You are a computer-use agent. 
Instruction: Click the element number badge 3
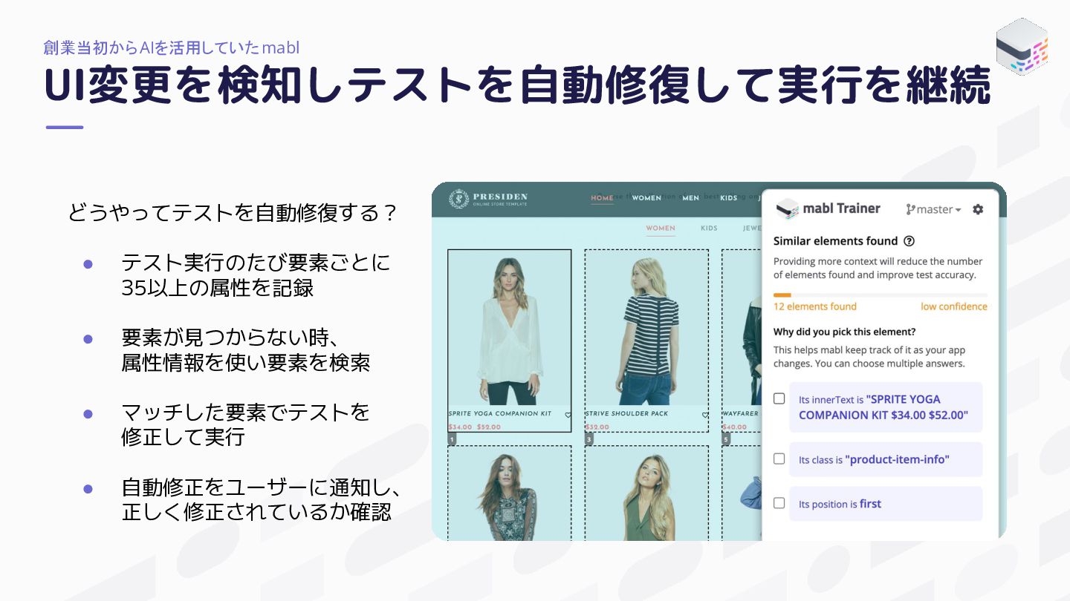[589, 439]
